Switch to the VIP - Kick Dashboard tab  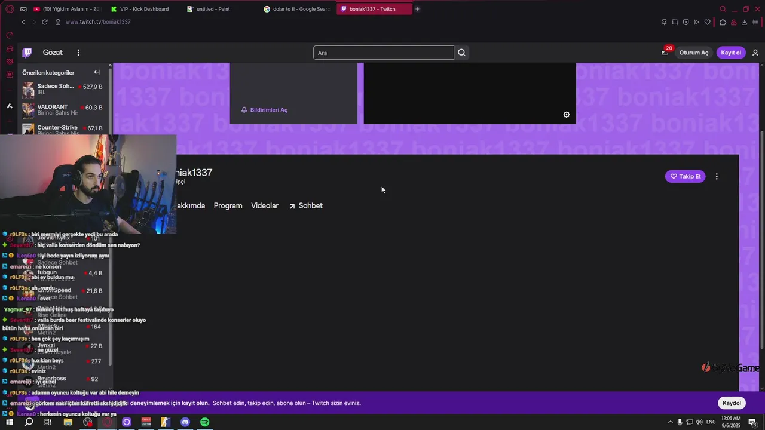tap(143, 9)
